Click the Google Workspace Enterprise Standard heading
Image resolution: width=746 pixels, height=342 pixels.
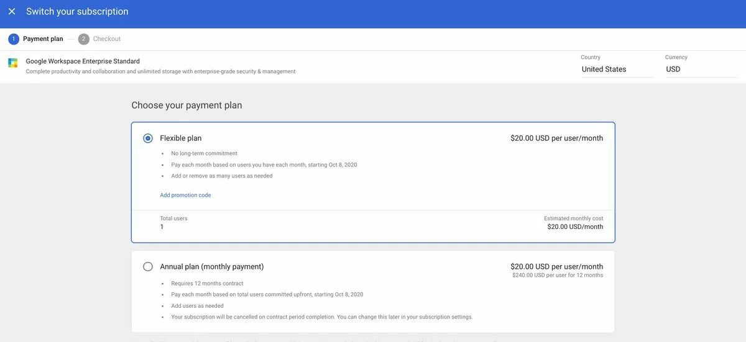point(83,61)
